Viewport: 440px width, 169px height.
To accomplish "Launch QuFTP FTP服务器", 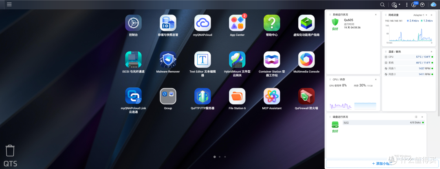I will (x=202, y=96).
